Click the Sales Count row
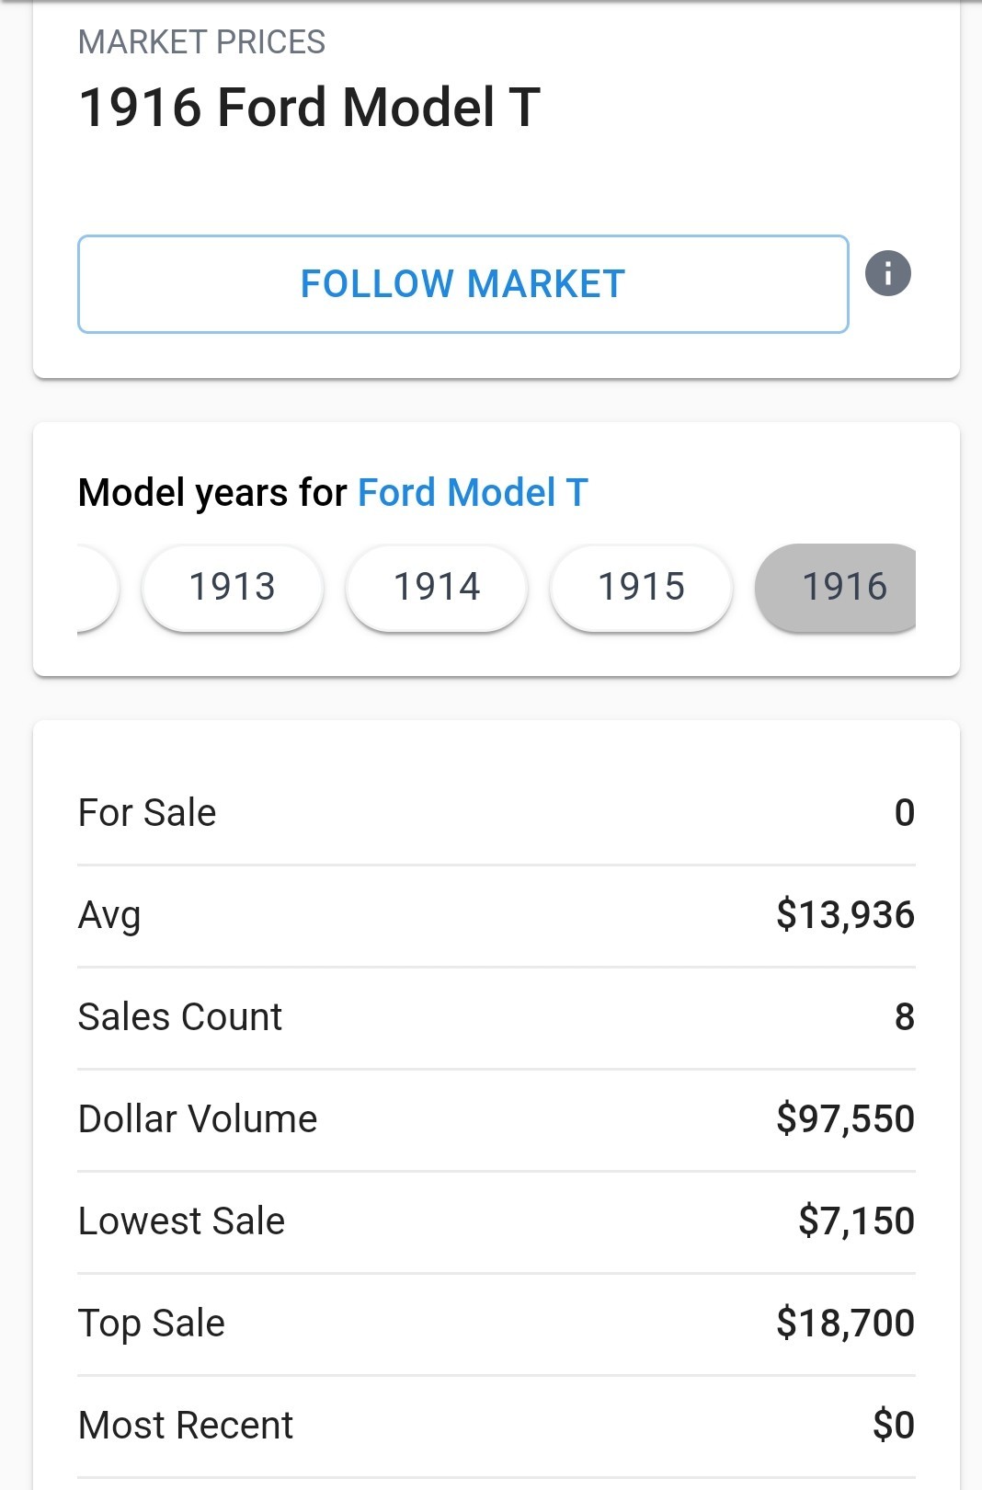 coord(497,1017)
